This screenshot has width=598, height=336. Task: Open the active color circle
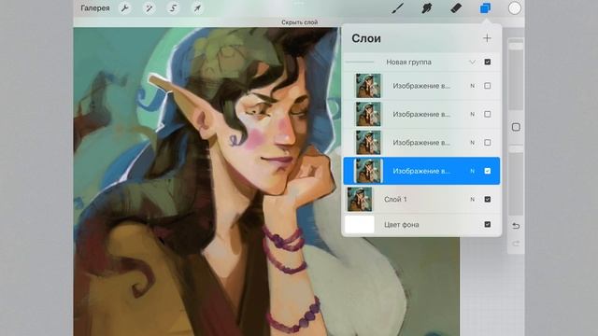(x=515, y=8)
